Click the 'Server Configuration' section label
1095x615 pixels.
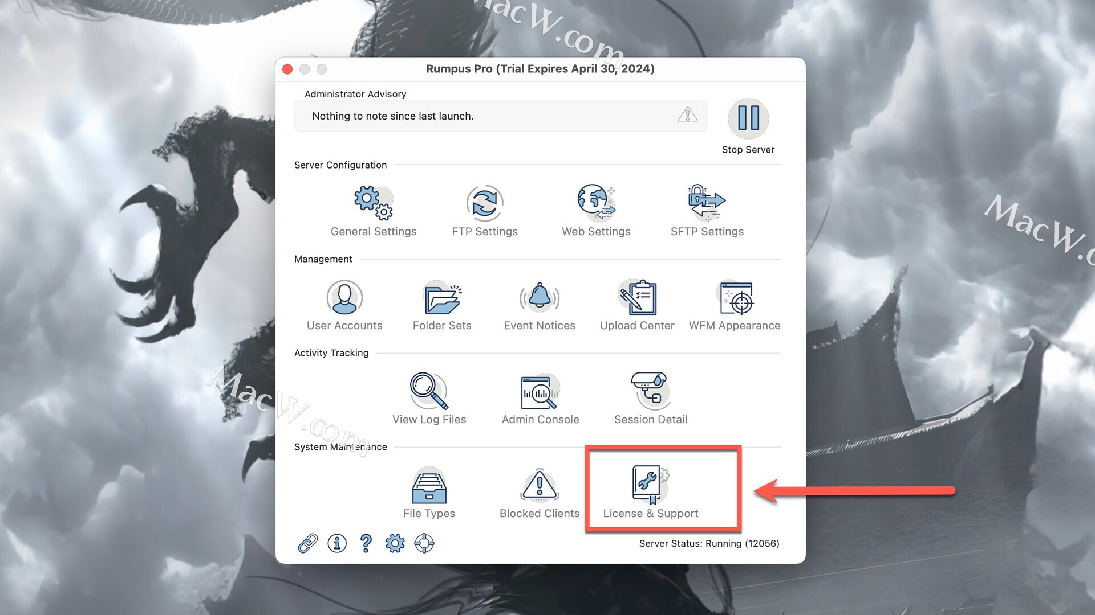(x=340, y=165)
